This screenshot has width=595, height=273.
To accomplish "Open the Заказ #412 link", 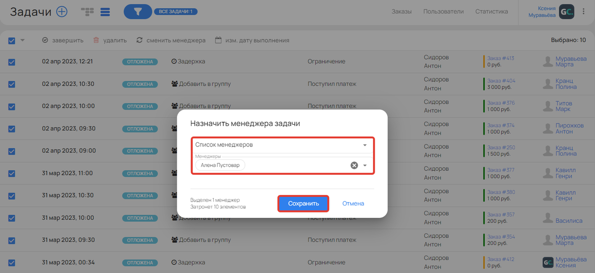I will [501, 259].
